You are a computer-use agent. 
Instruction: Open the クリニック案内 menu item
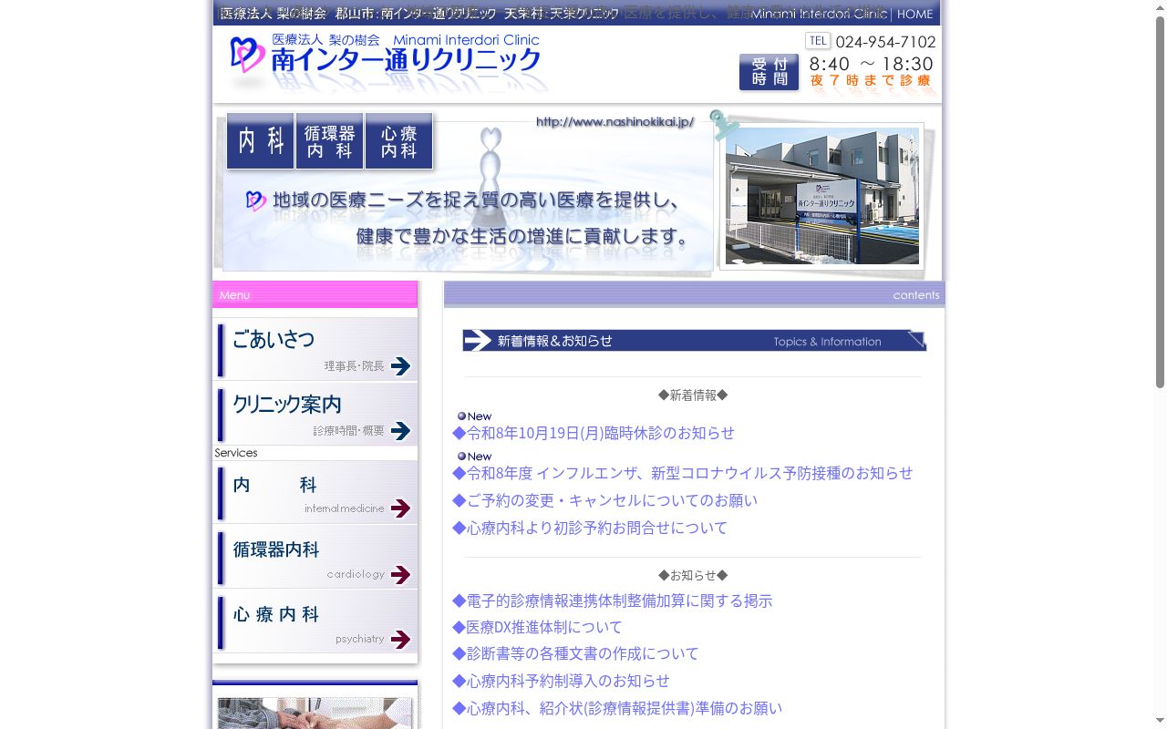coord(315,414)
